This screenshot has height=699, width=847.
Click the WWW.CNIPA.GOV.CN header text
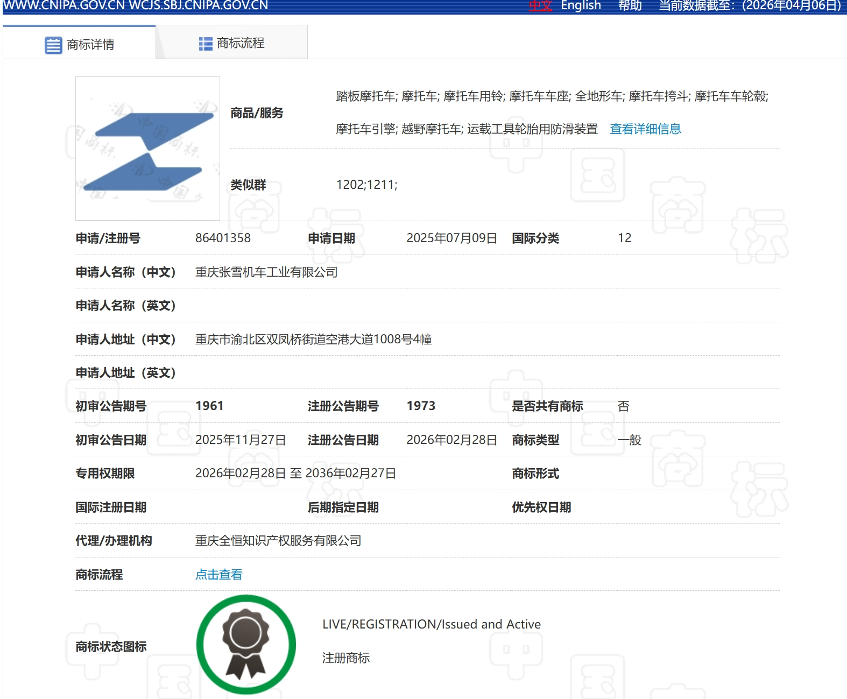135,5
